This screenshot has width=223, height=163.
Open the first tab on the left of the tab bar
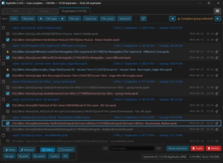[16, 11]
